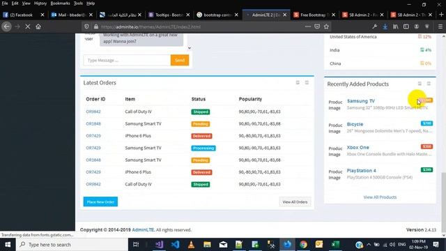
Task: Open the File menu
Action: pyautogui.click(x=5, y=3)
